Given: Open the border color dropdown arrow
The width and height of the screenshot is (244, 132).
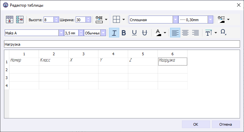Looking at the screenshot, I should (228, 20).
